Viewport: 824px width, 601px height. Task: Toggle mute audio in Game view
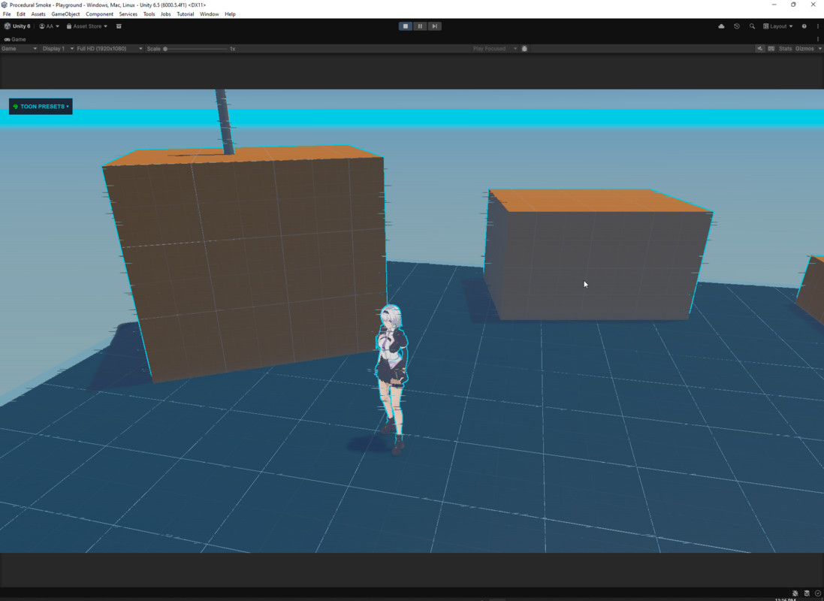click(760, 49)
